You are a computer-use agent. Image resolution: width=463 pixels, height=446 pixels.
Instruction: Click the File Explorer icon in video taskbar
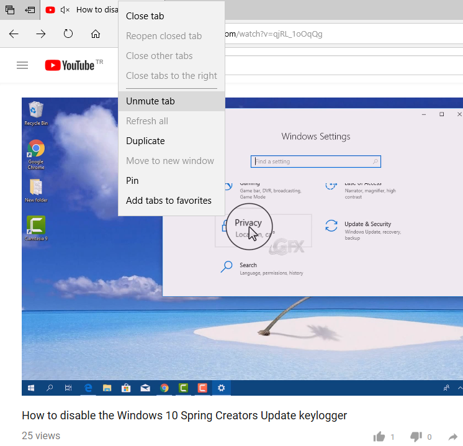[107, 388]
